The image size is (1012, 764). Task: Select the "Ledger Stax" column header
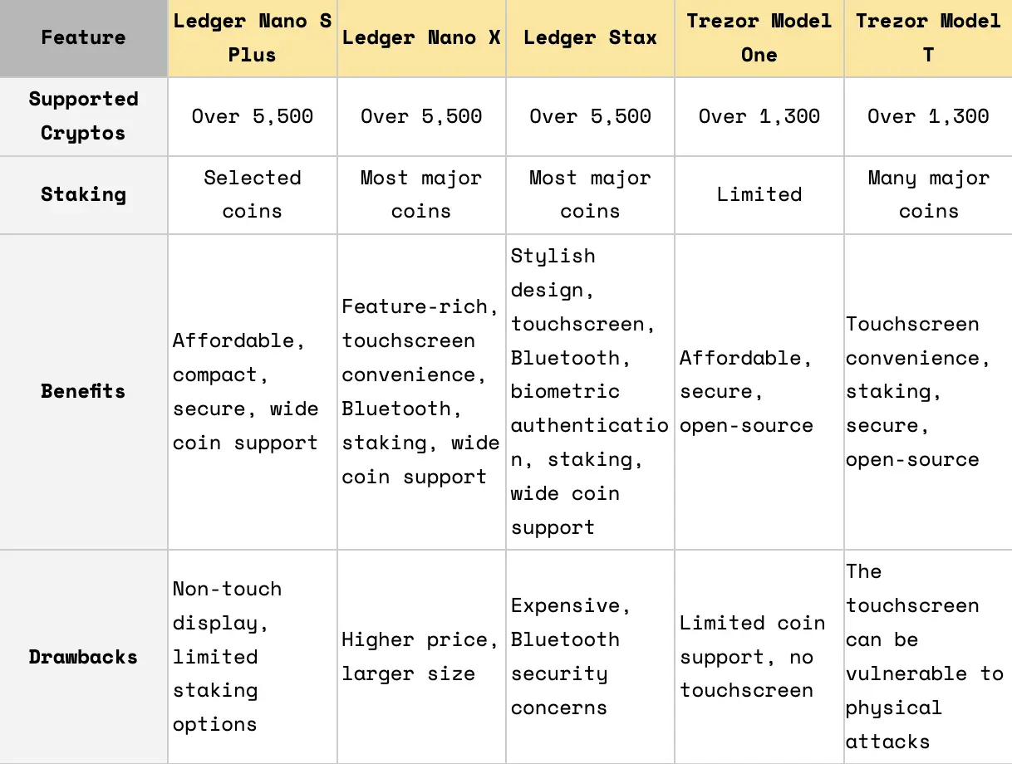click(590, 38)
